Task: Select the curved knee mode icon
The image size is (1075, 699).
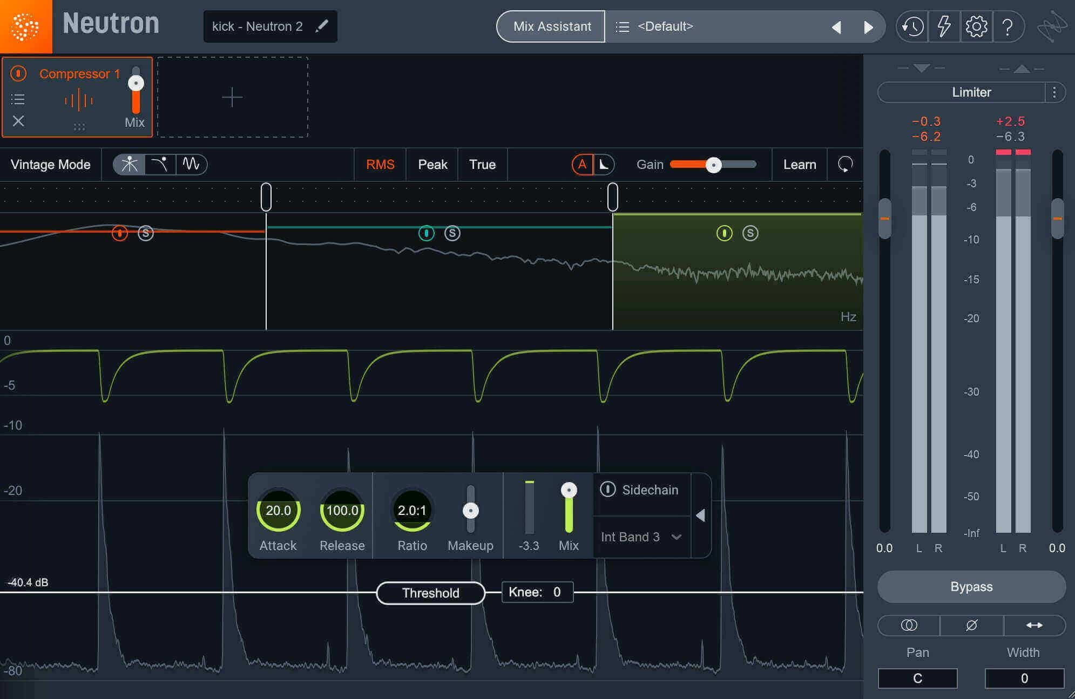Action: (160, 164)
